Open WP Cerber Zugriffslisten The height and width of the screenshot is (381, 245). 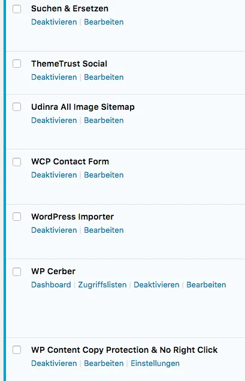pos(102,285)
